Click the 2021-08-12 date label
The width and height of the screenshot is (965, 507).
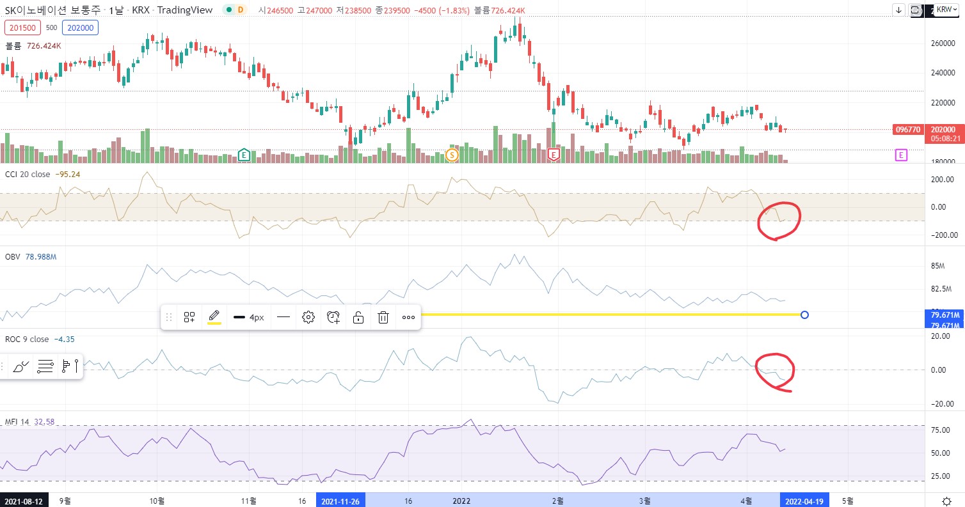[23, 501]
